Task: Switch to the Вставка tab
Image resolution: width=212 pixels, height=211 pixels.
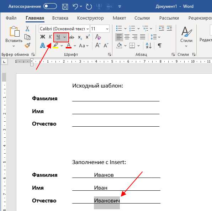Action: point(60,18)
